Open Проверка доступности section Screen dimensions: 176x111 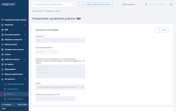[x=14, y=50]
